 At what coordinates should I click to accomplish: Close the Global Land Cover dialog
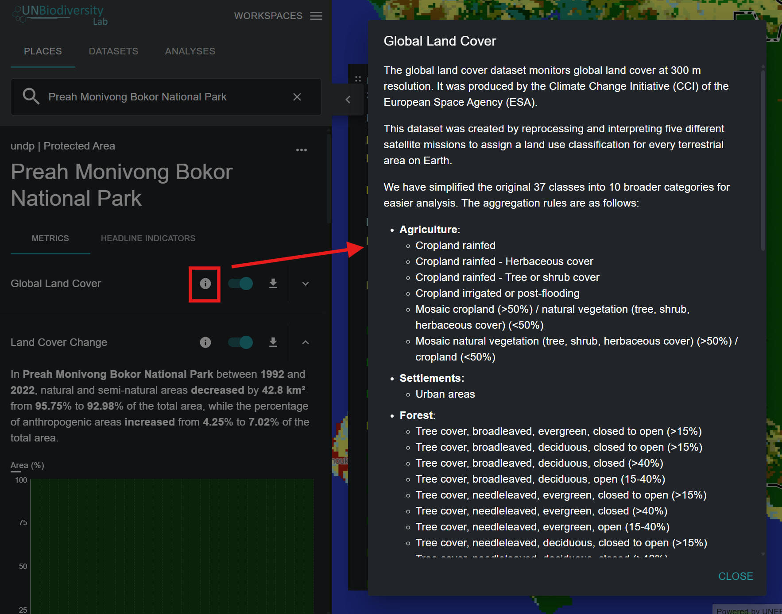point(736,576)
